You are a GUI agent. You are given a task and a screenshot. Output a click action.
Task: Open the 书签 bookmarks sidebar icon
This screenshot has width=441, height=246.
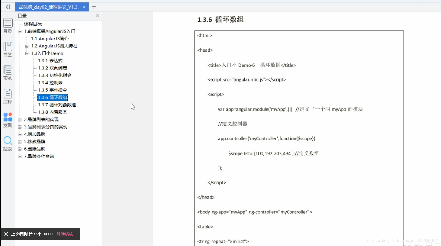pyautogui.click(x=8, y=49)
